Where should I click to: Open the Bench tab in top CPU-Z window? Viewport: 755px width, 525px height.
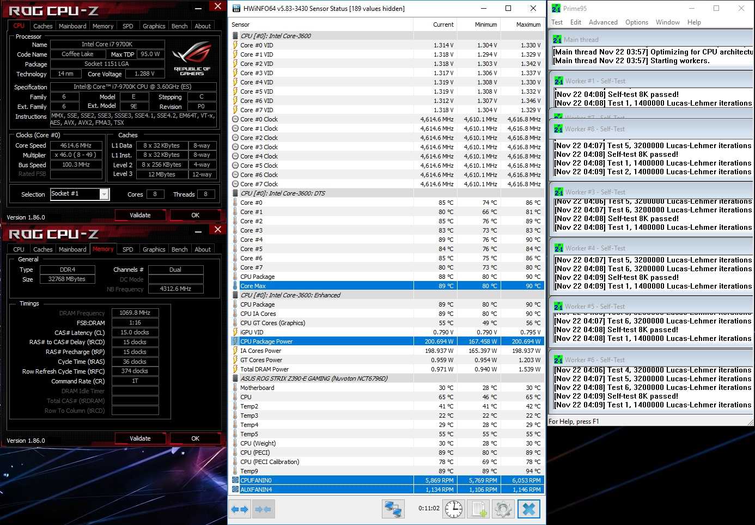[179, 26]
